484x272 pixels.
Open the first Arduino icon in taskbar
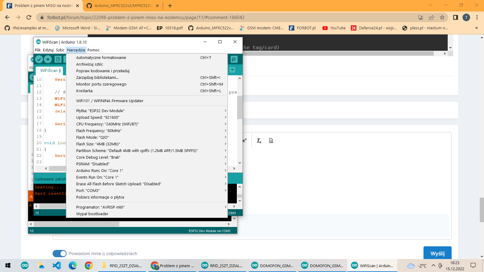(x=25, y=266)
